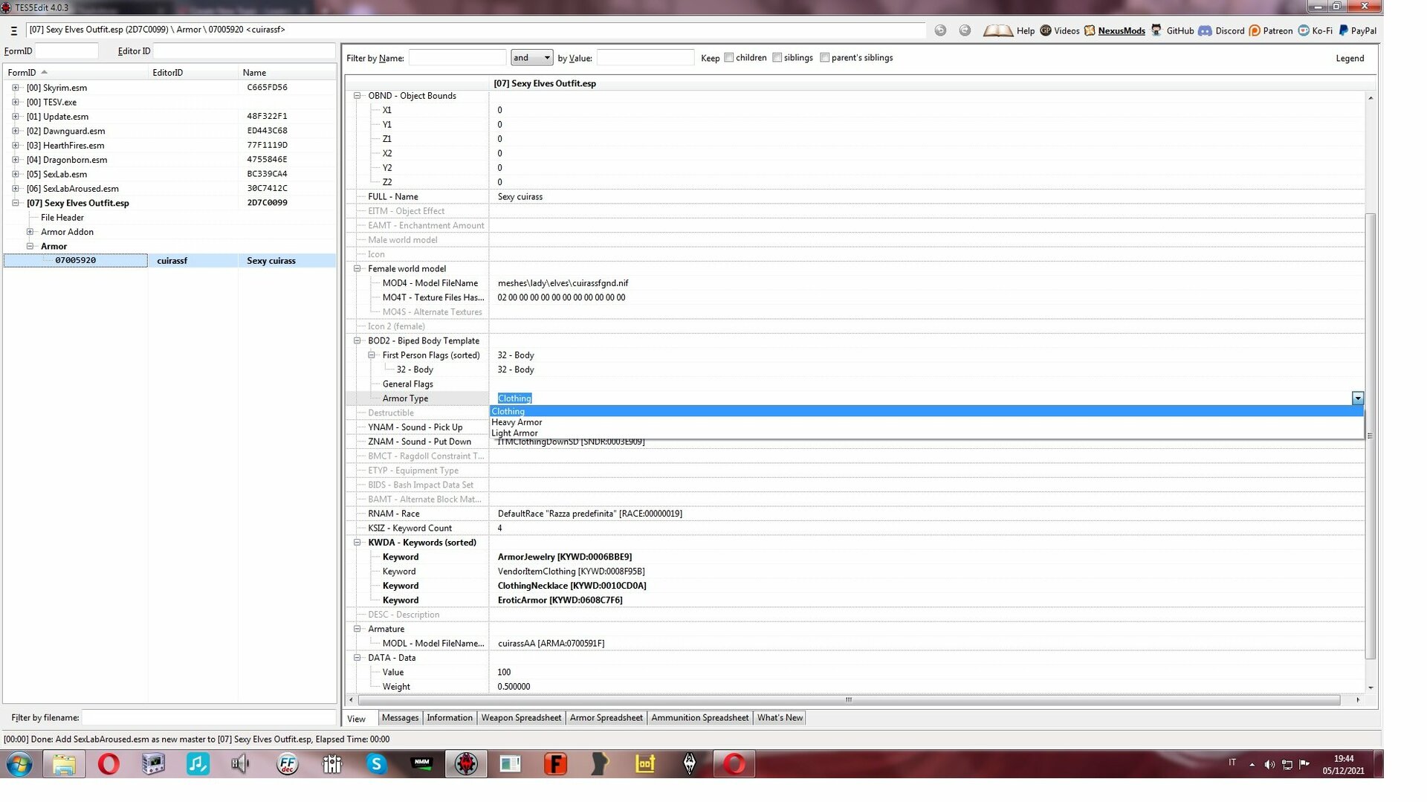Open the orange F application in the taskbar
The width and height of the screenshot is (1427, 802).
click(x=555, y=764)
